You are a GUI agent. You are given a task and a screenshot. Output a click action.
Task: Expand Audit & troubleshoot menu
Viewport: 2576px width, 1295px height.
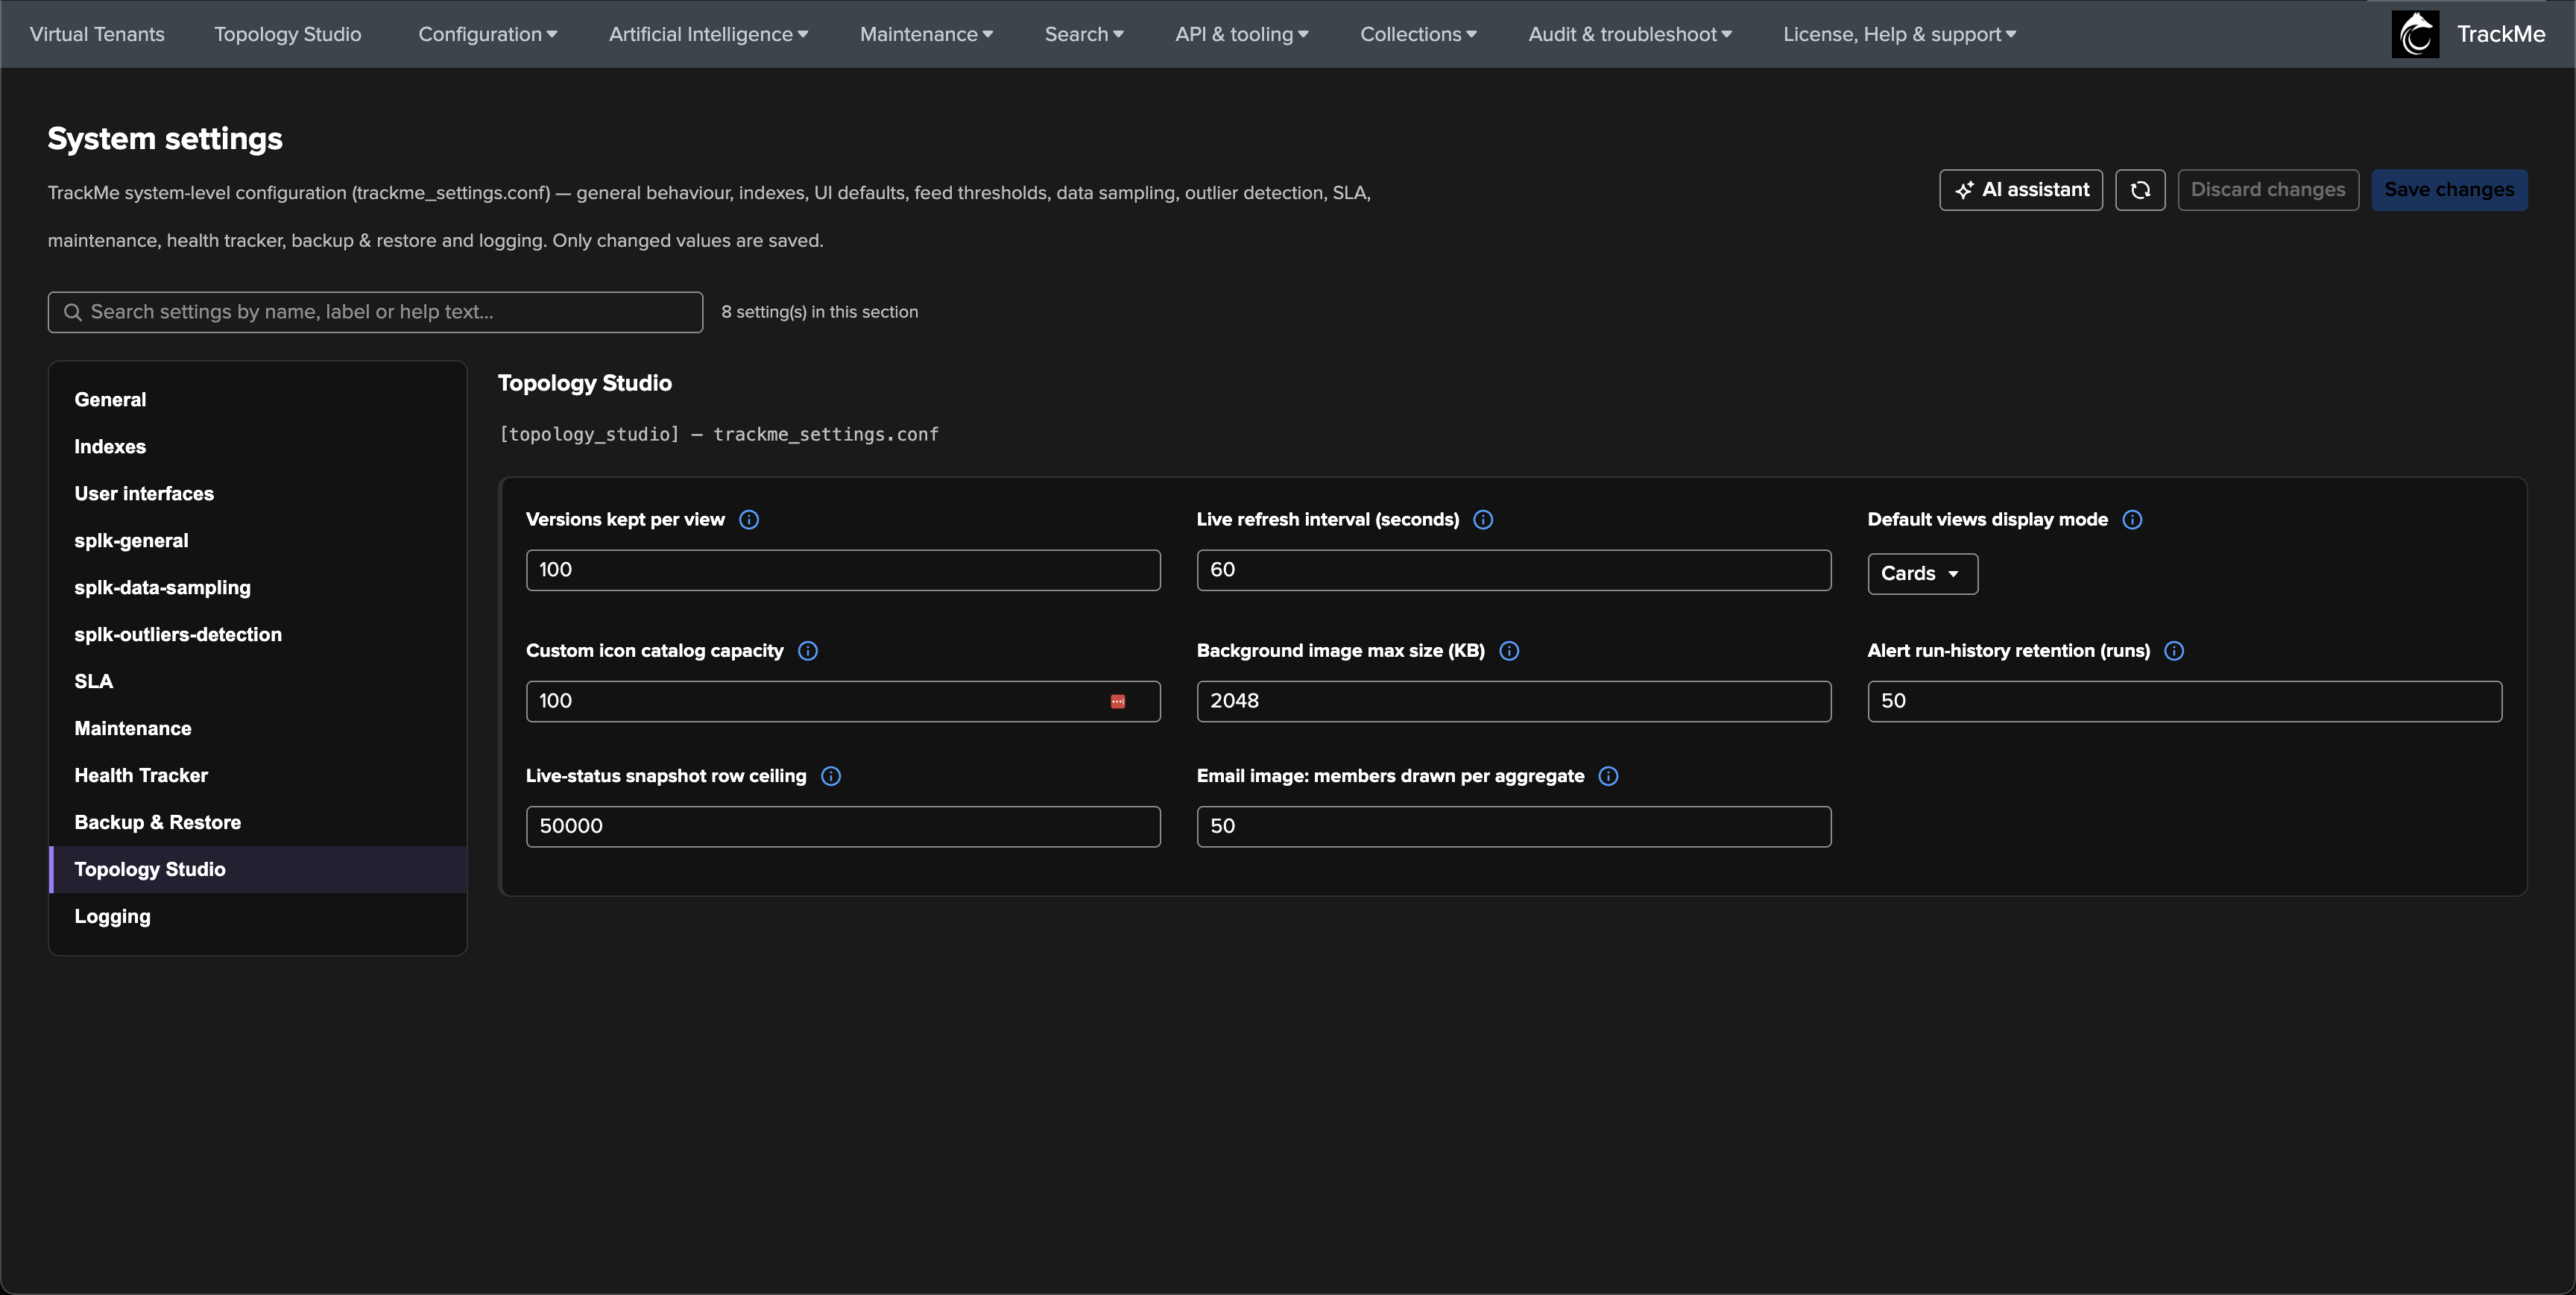(1630, 34)
